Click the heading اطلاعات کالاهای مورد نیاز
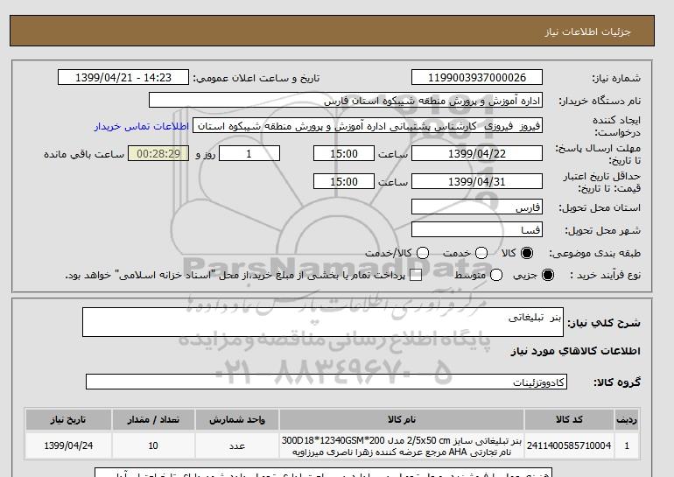Screen dimensions: 674x477 pyautogui.click(x=576, y=351)
